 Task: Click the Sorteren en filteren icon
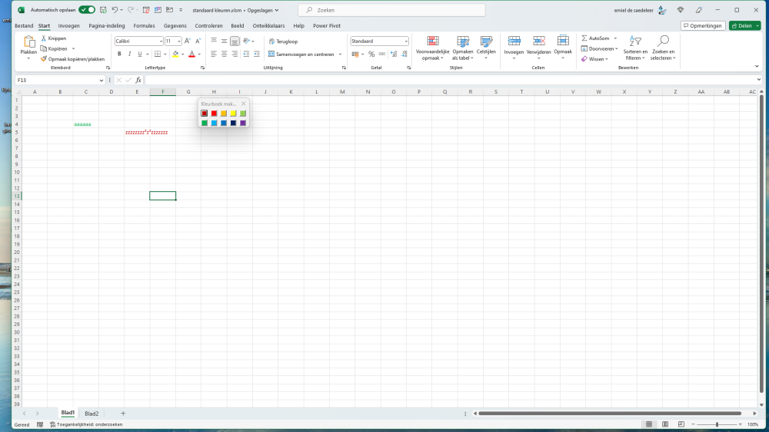(x=635, y=42)
